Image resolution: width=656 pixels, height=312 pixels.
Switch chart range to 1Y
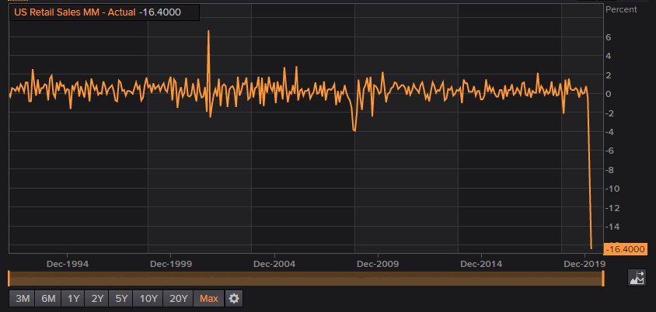(73, 299)
